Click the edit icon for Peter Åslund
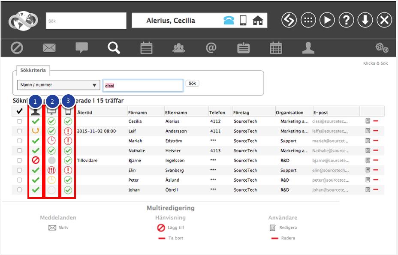Screen dimensions: 398x255 click(x=368, y=180)
